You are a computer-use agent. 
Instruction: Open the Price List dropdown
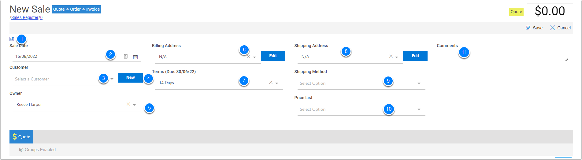[419, 109]
